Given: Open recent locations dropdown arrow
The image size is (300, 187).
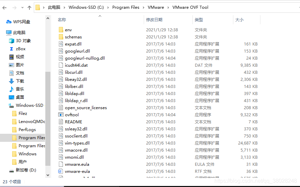Looking at the screenshot, I should 22,8.
